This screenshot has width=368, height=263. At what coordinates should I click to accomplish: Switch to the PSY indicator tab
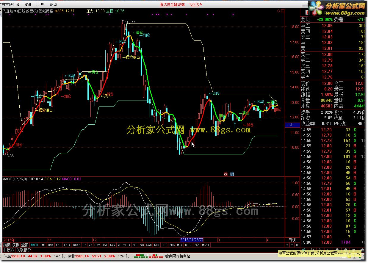[197, 245]
